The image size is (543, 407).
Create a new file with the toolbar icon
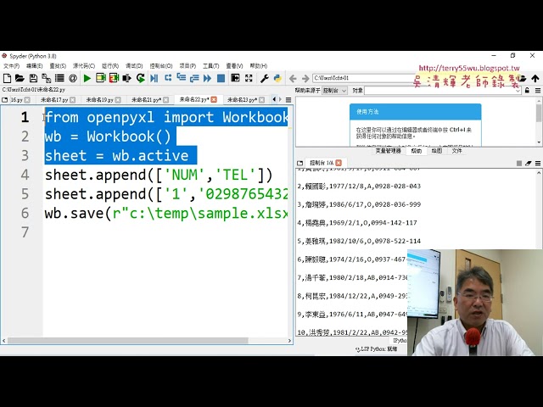[7, 79]
